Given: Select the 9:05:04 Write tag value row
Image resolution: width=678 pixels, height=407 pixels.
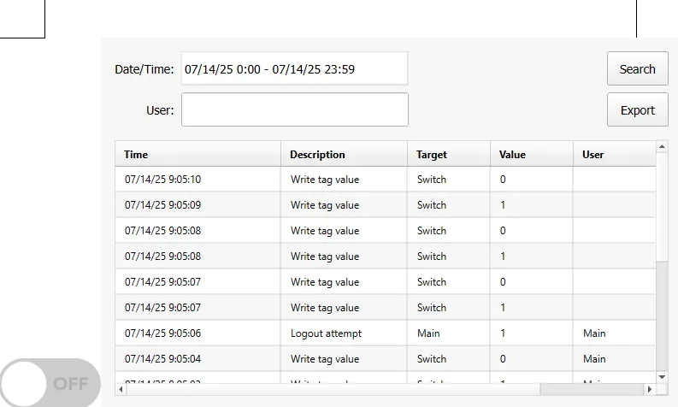Looking at the screenshot, I should (386, 359).
